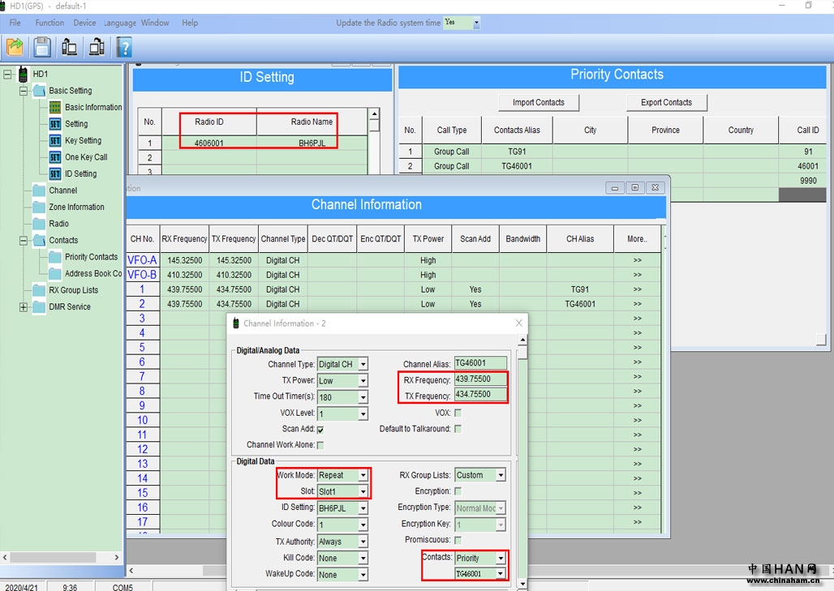Screen dimensions: 834x591
Task: Tick the Promiscuous checkbox
Action: pyautogui.click(x=458, y=540)
